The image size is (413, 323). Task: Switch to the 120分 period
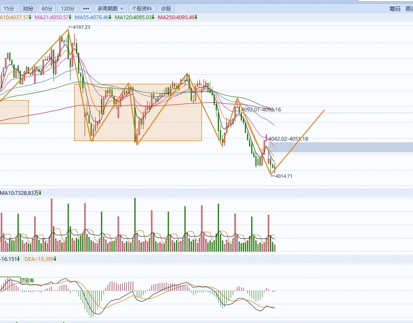click(68, 9)
